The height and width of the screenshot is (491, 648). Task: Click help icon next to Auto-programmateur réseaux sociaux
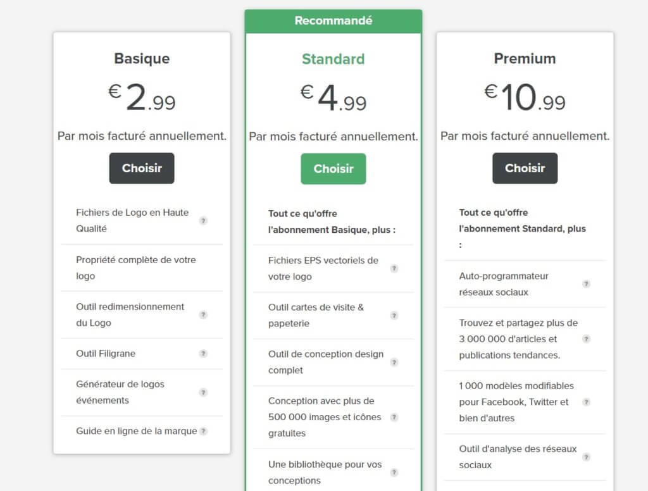click(x=586, y=284)
